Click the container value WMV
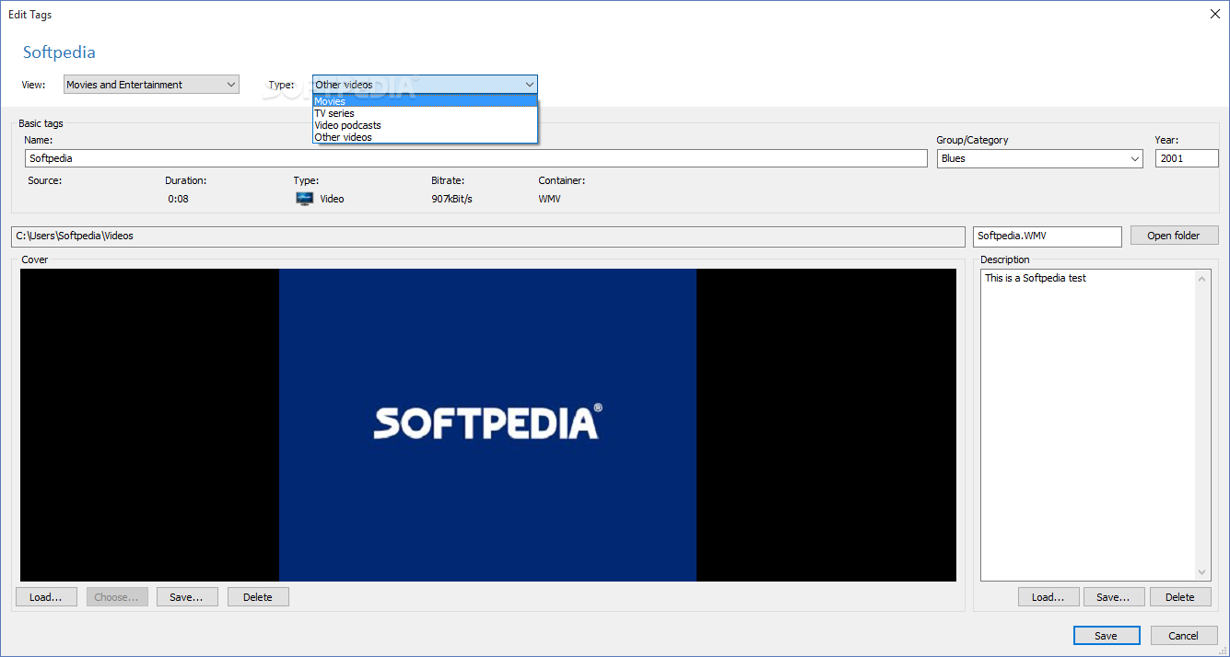Image resolution: width=1230 pixels, height=657 pixels. (550, 199)
